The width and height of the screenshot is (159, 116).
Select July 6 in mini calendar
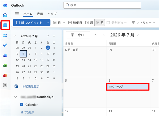click(23, 54)
